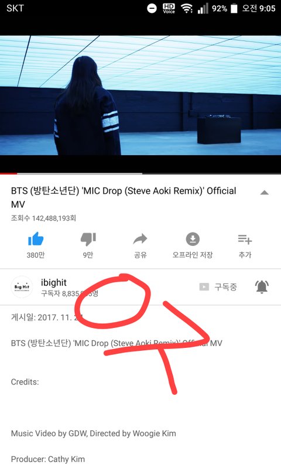Screen dimensions: 281x465
Task: Tap the Wi-Fi status icon
Action: pyautogui.click(x=187, y=8)
